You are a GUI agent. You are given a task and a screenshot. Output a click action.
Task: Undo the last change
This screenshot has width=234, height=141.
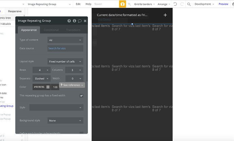pyautogui.click(x=175, y=4)
